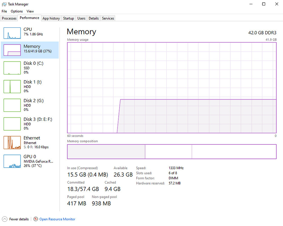Click the Resource Monitor icon
283x226 pixels.
point(36,219)
